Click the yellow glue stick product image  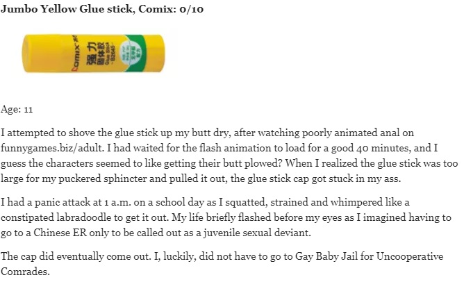click(94, 53)
